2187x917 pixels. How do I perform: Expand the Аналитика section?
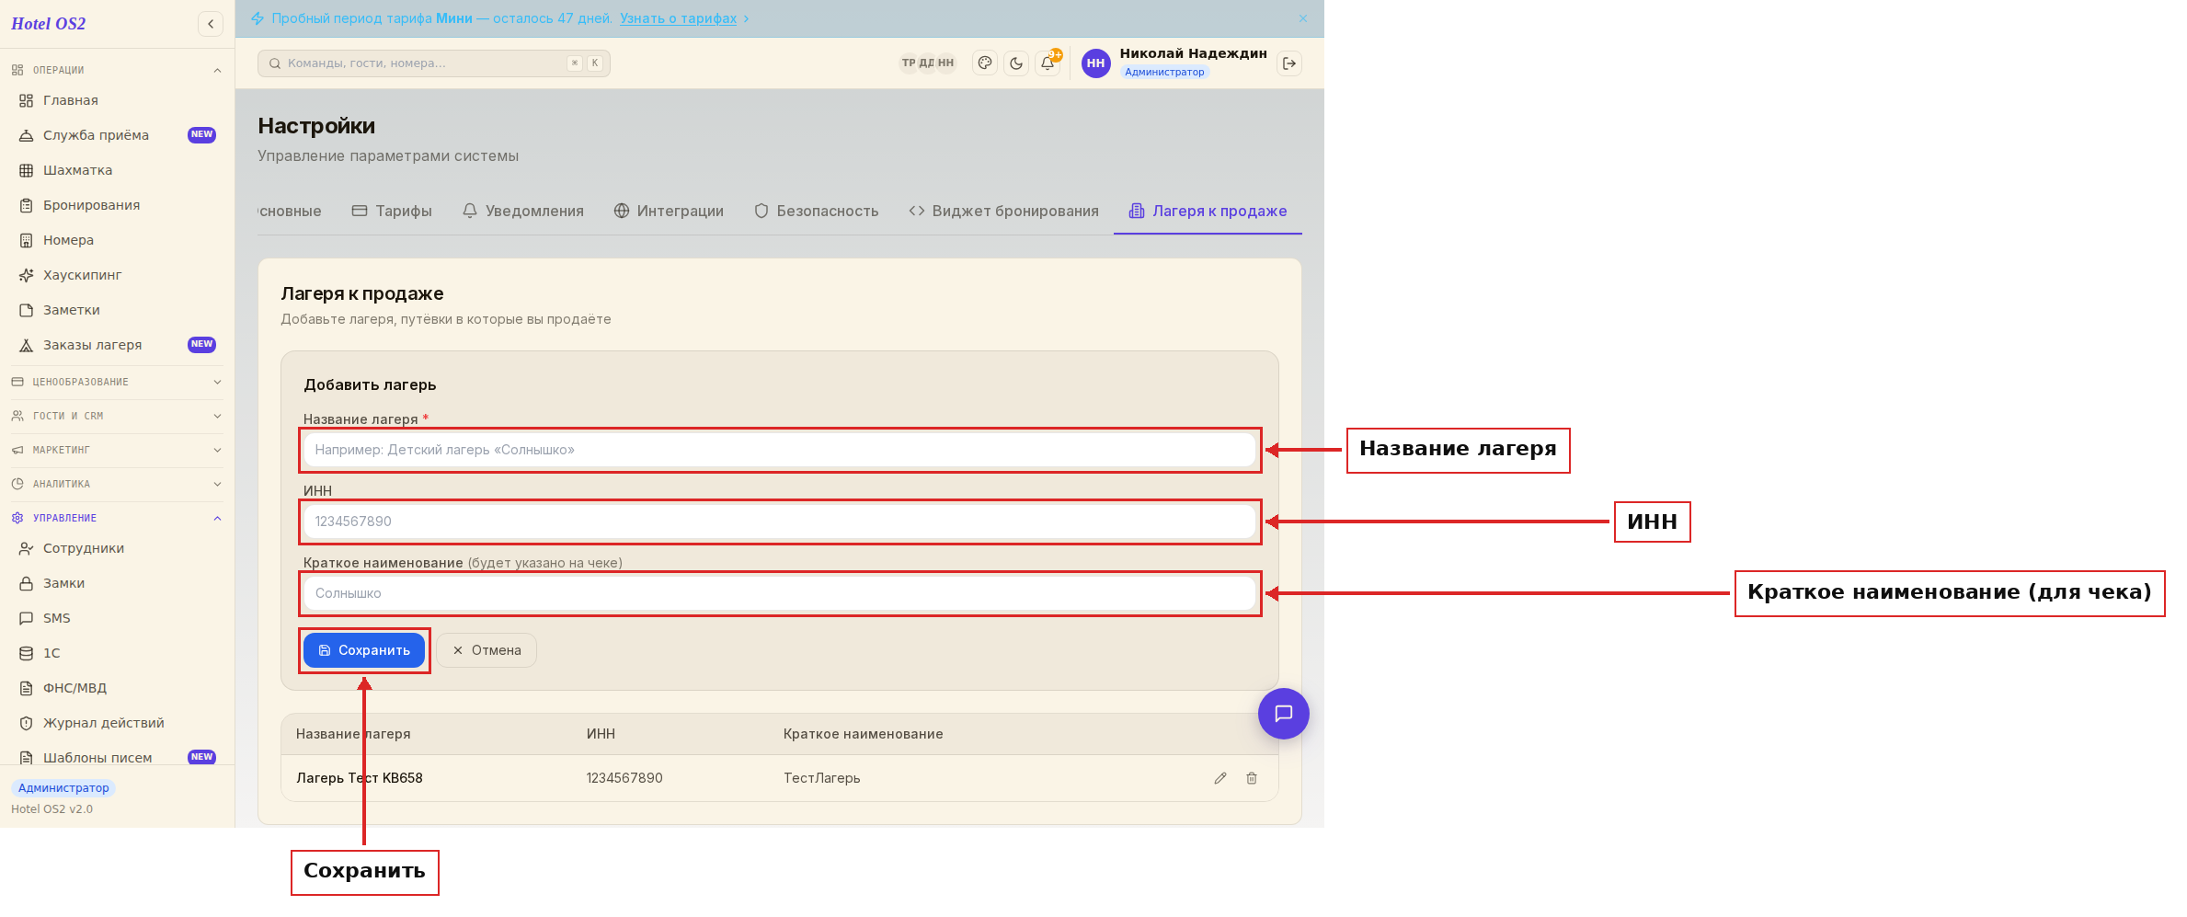[117, 484]
